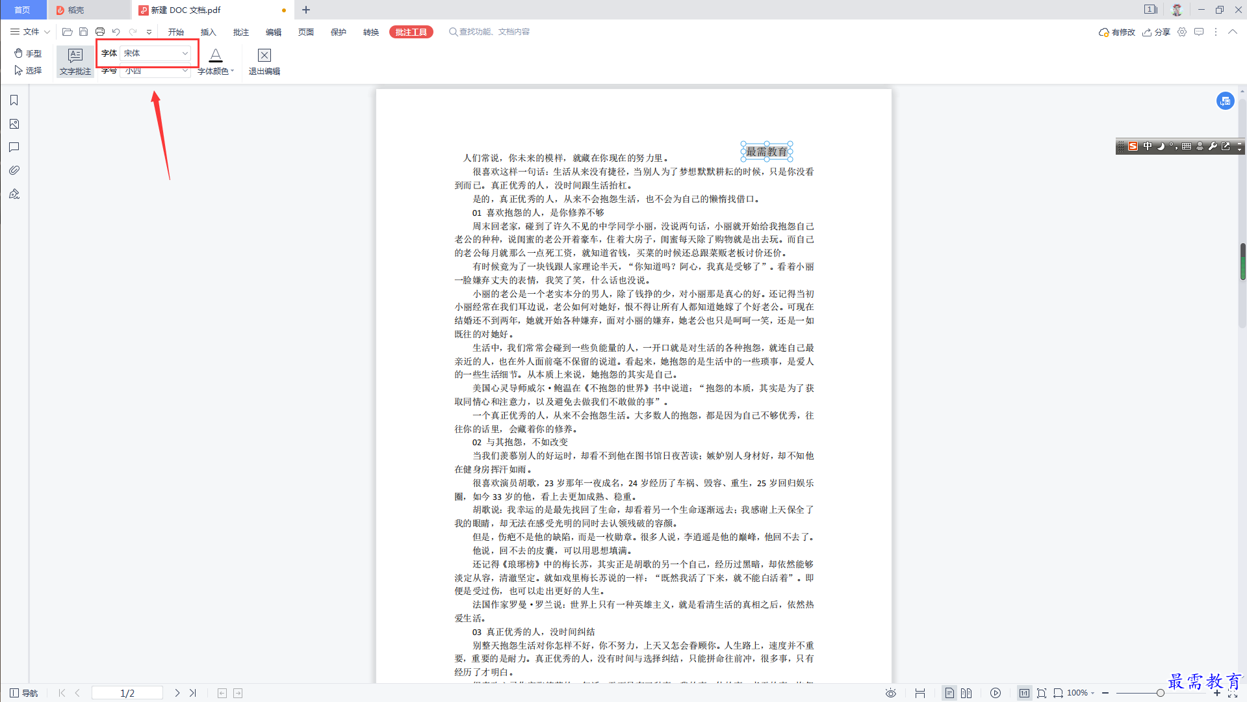The height and width of the screenshot is (702, 1247).
Task: Expand the 字体颜色 dropdown arrow
Action: 232,71
